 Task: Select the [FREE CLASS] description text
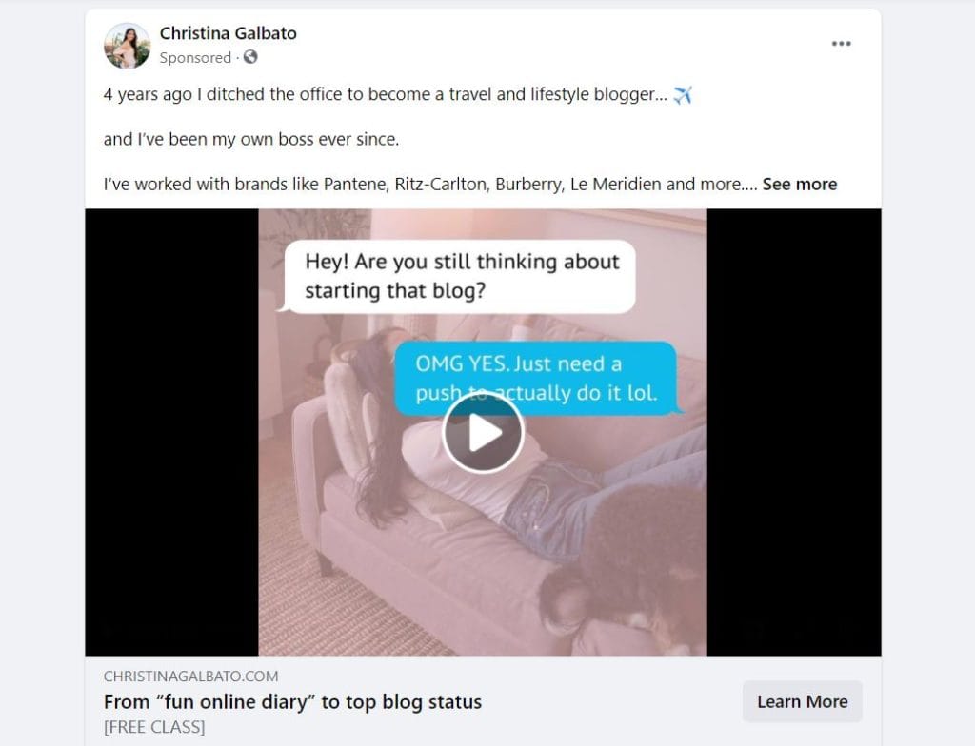(154, 727)
